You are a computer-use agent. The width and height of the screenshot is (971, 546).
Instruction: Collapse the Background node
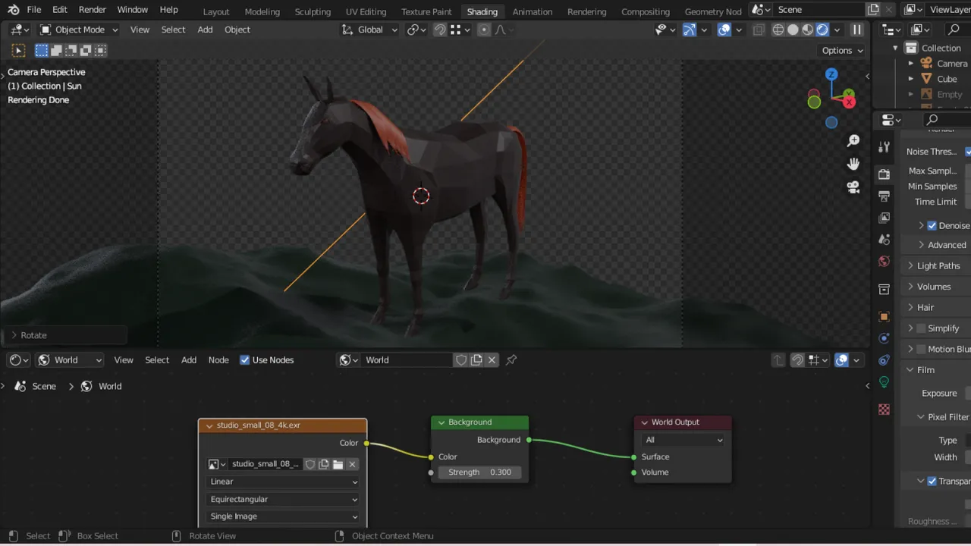pos(442,422)
